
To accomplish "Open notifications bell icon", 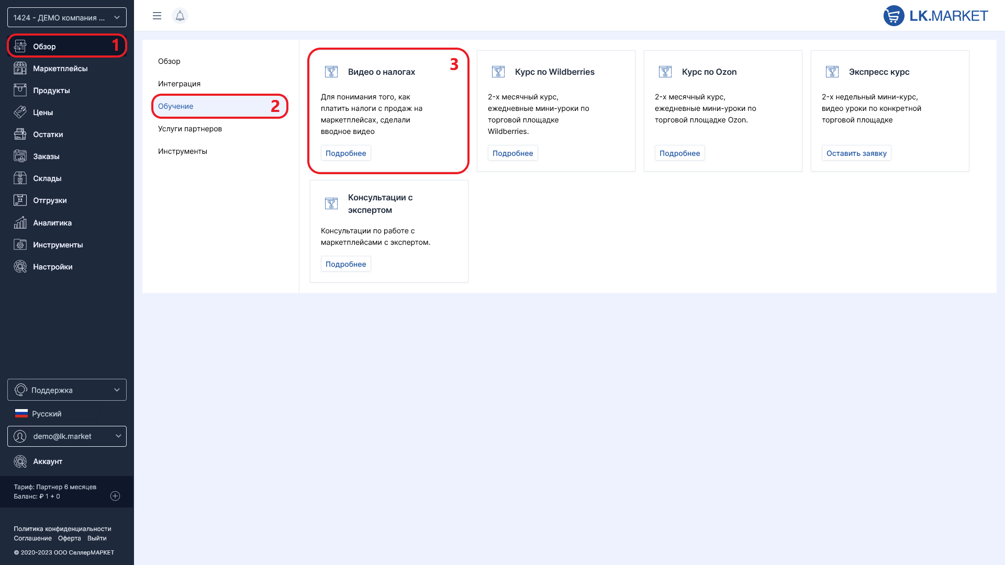I will [180, 16].
